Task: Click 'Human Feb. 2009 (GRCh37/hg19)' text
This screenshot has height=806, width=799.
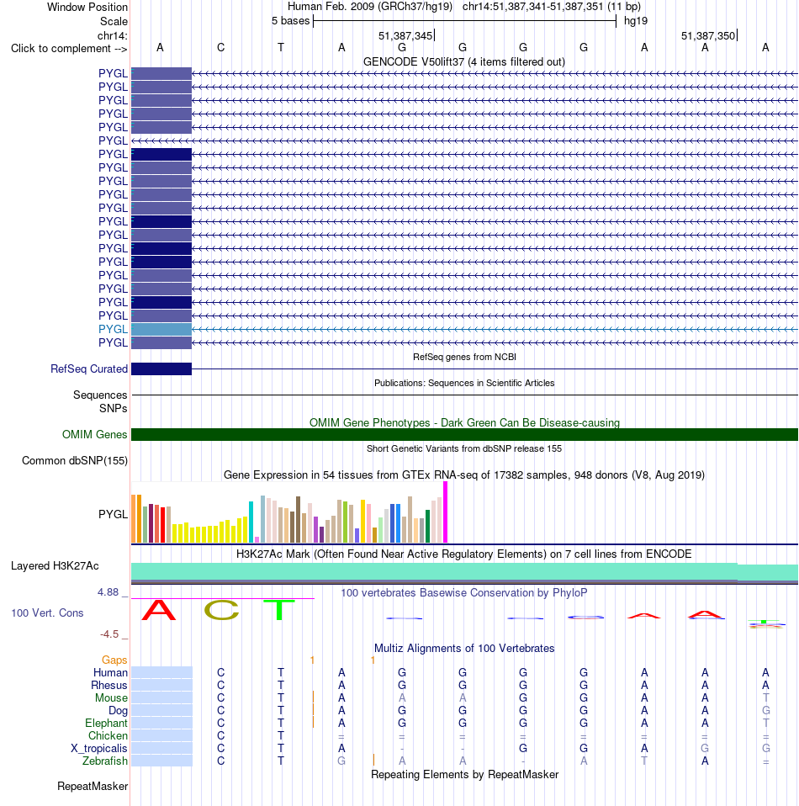Action: (x=370, y=7)
